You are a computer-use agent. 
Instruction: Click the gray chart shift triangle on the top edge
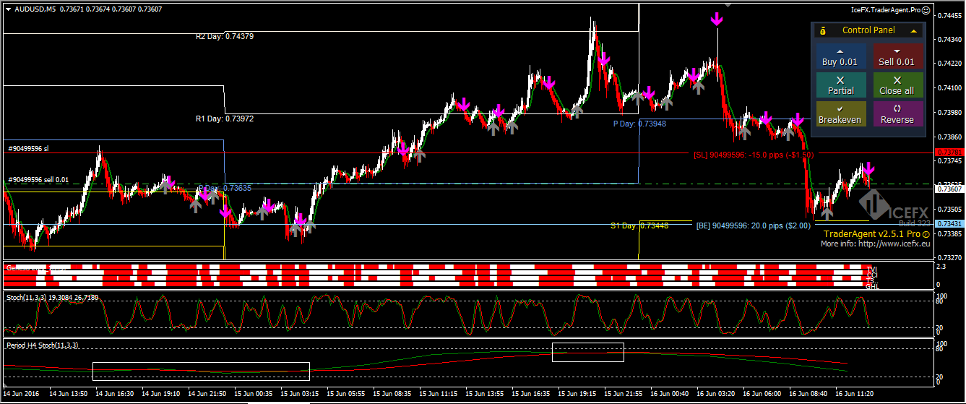(x=728, y=4)
